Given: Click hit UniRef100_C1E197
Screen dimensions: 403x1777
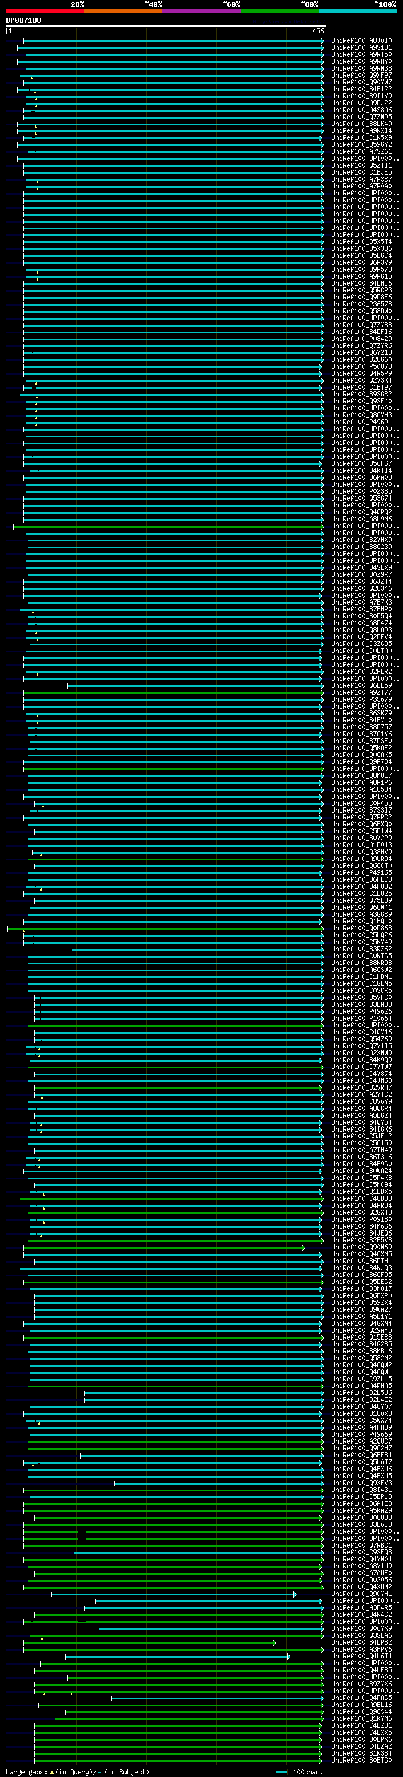Looking at the screenshot, I should [x=361, y=387].
